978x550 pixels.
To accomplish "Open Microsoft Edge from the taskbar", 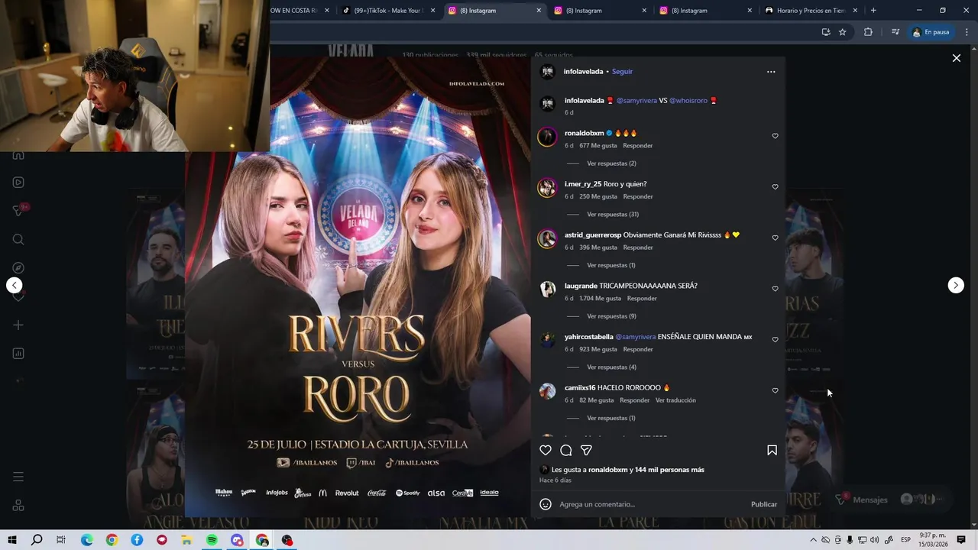I will coord(87,540).
